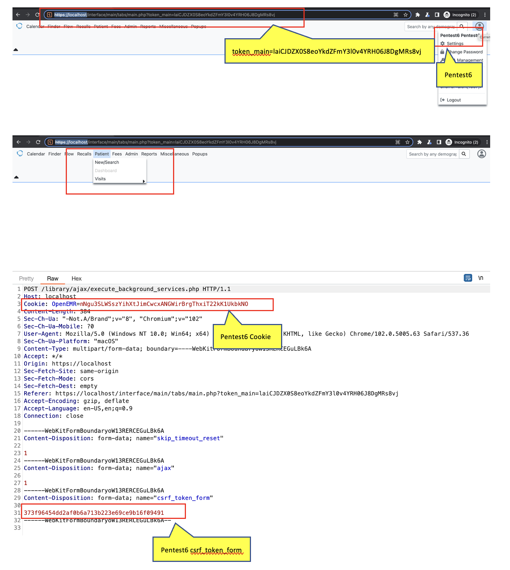
Task: Select the Raw tab in request viewer
Action: [53, 279]
